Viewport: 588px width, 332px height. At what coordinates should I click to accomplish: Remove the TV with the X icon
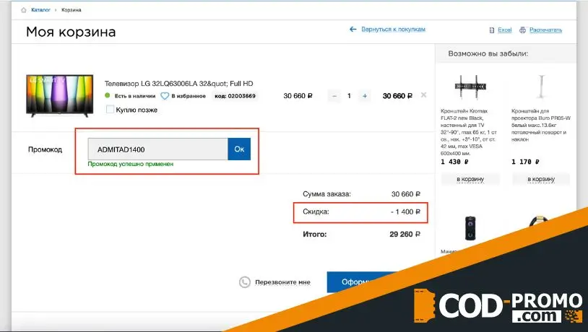click(x=423, y=95)
